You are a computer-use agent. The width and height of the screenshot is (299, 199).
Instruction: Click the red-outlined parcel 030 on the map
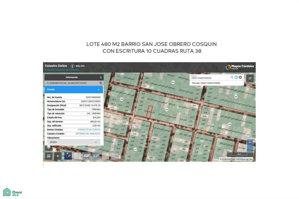(149, 112)
